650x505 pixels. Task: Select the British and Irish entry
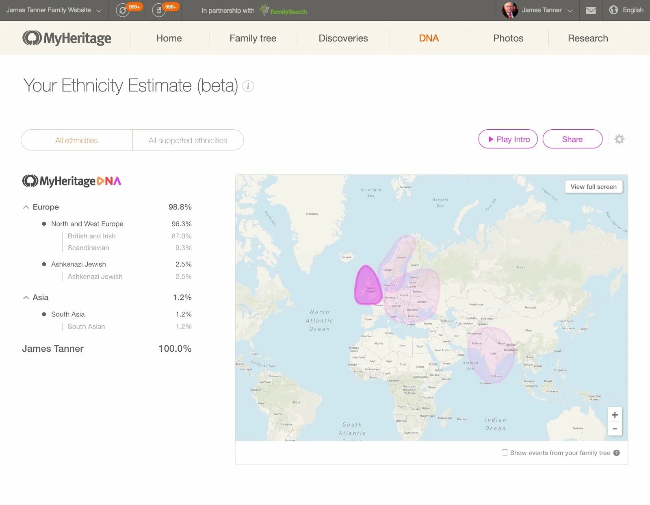(x=129, y=236)
